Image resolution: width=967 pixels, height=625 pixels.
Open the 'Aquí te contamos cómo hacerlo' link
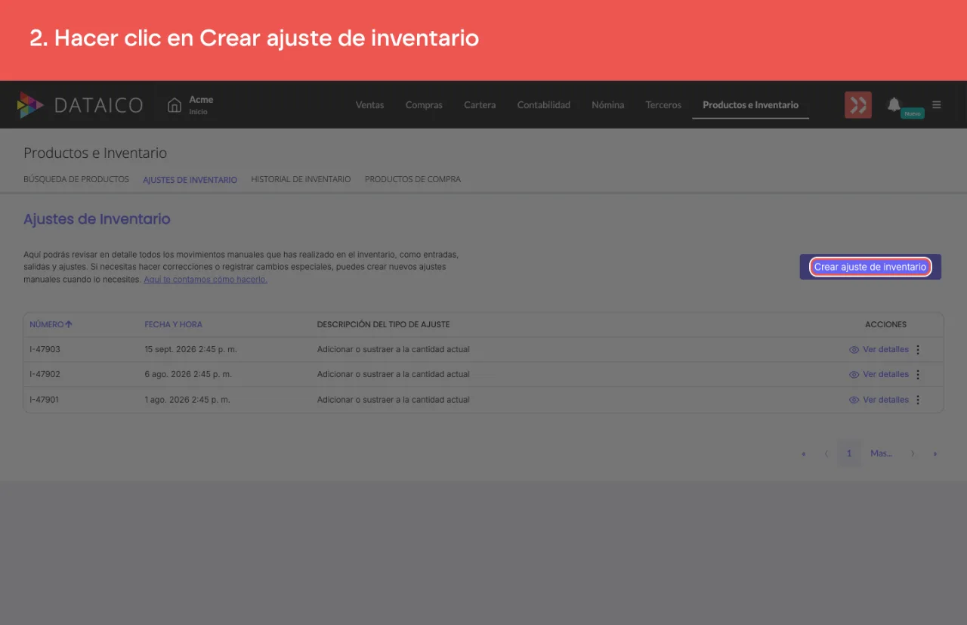point(205,280)
